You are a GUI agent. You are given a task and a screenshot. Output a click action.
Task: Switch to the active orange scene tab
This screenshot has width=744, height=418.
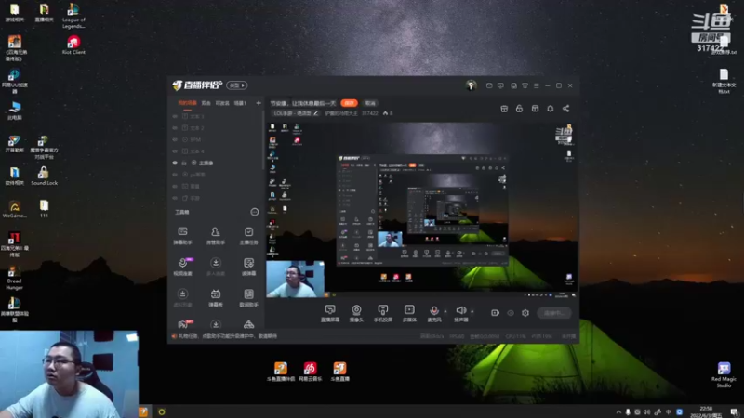pyautogui.click(x=188, y=103)
